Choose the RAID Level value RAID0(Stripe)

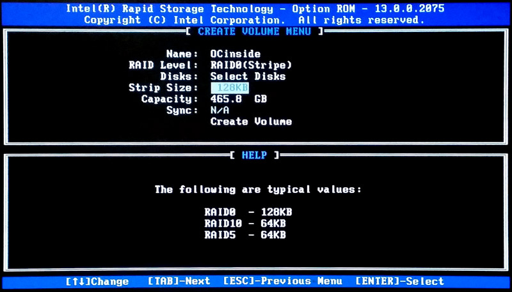tap(251, 65)
